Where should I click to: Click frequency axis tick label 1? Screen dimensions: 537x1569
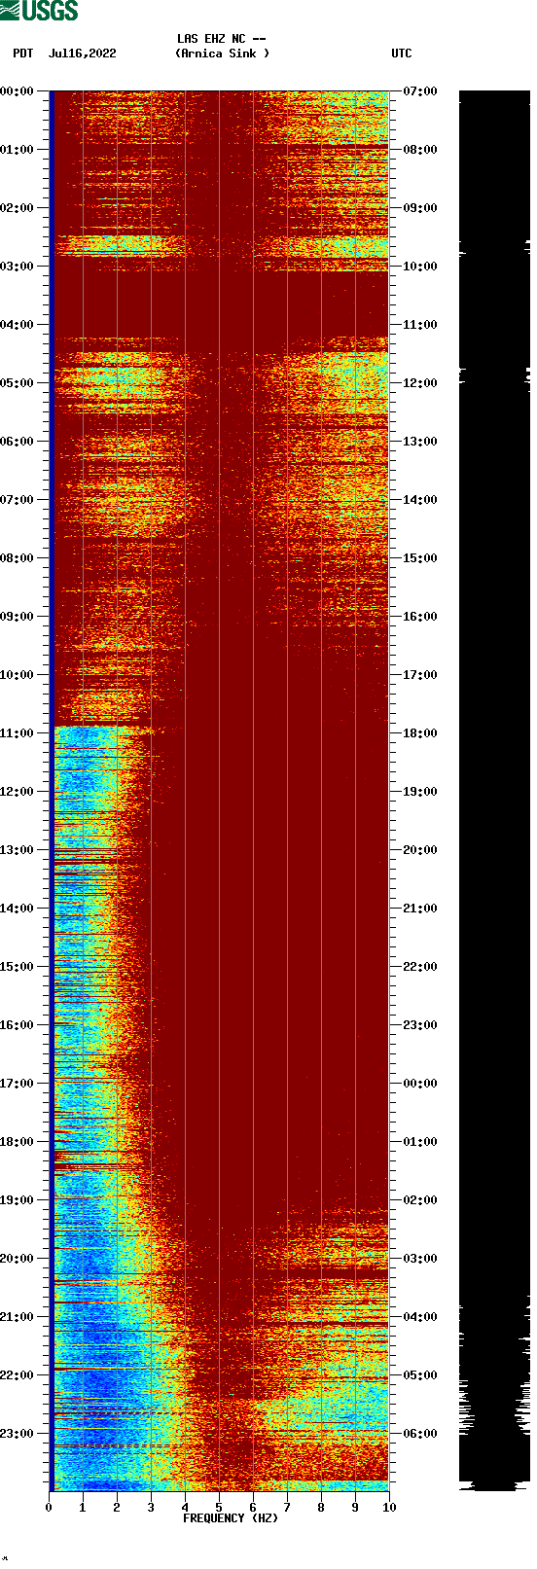click(x=83, y=1508)
